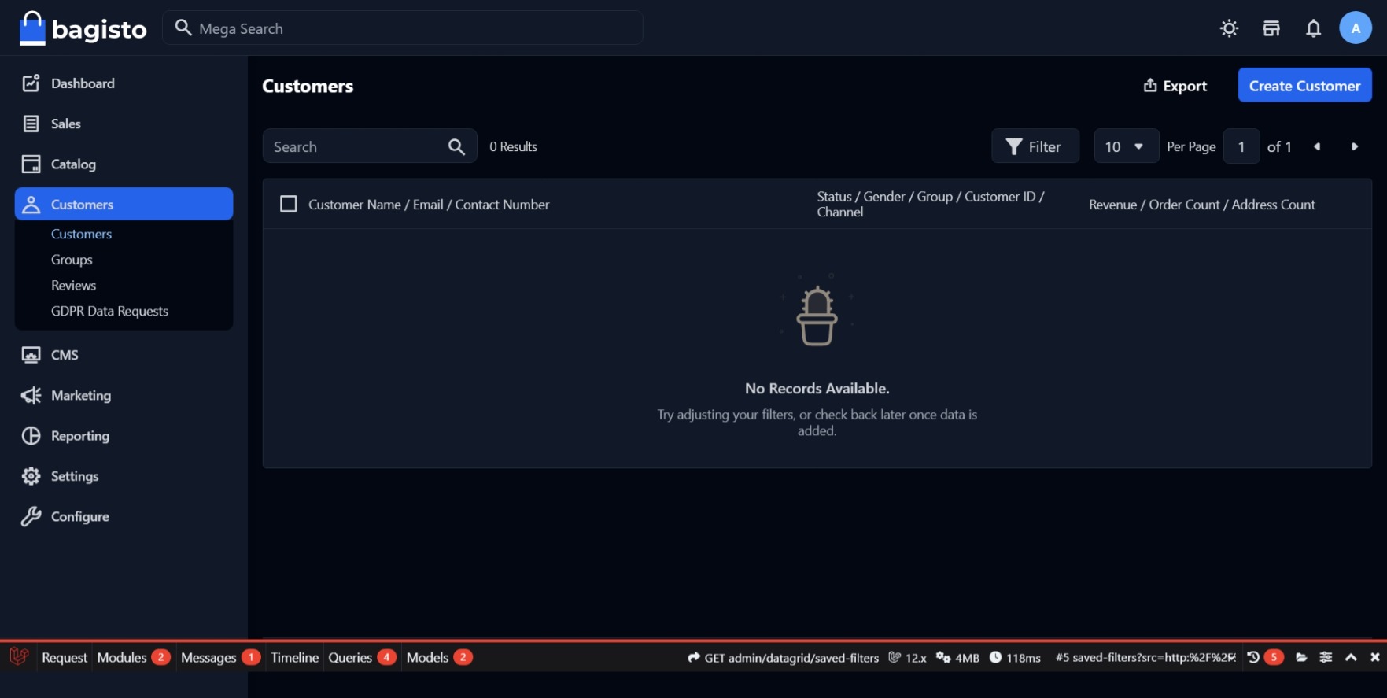Image resolution: width=1387 pixels, height=698 pixels.
Task: Click the Laravel debugbar logo icon
Action: (19, 656)
